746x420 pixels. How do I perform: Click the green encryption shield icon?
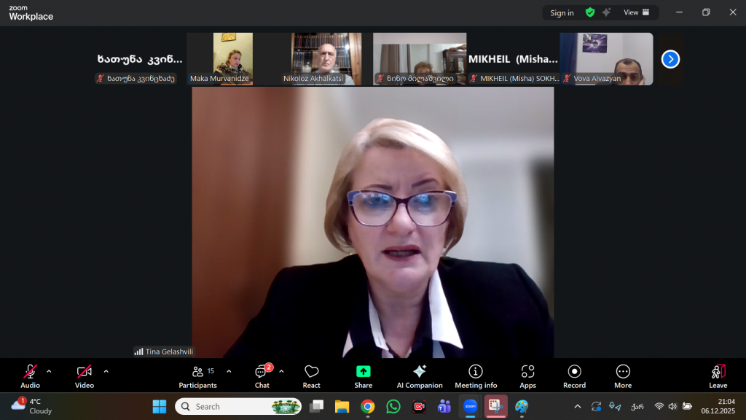[590, 12]
